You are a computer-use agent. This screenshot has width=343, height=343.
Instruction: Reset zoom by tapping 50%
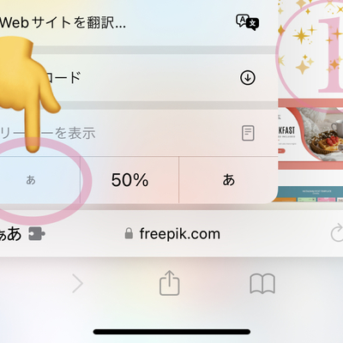(x=129, y=180)
